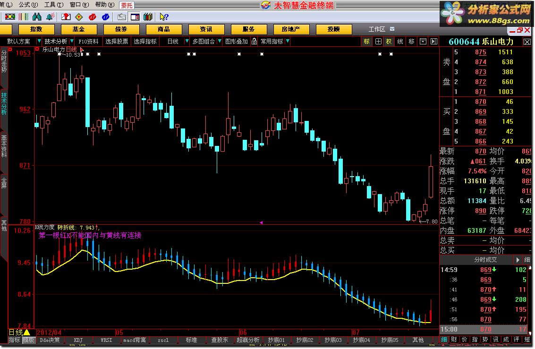The height and width of the screenshot is (349, 535).
Task: Open the 帮助 menu
Action: click(105, 5)
